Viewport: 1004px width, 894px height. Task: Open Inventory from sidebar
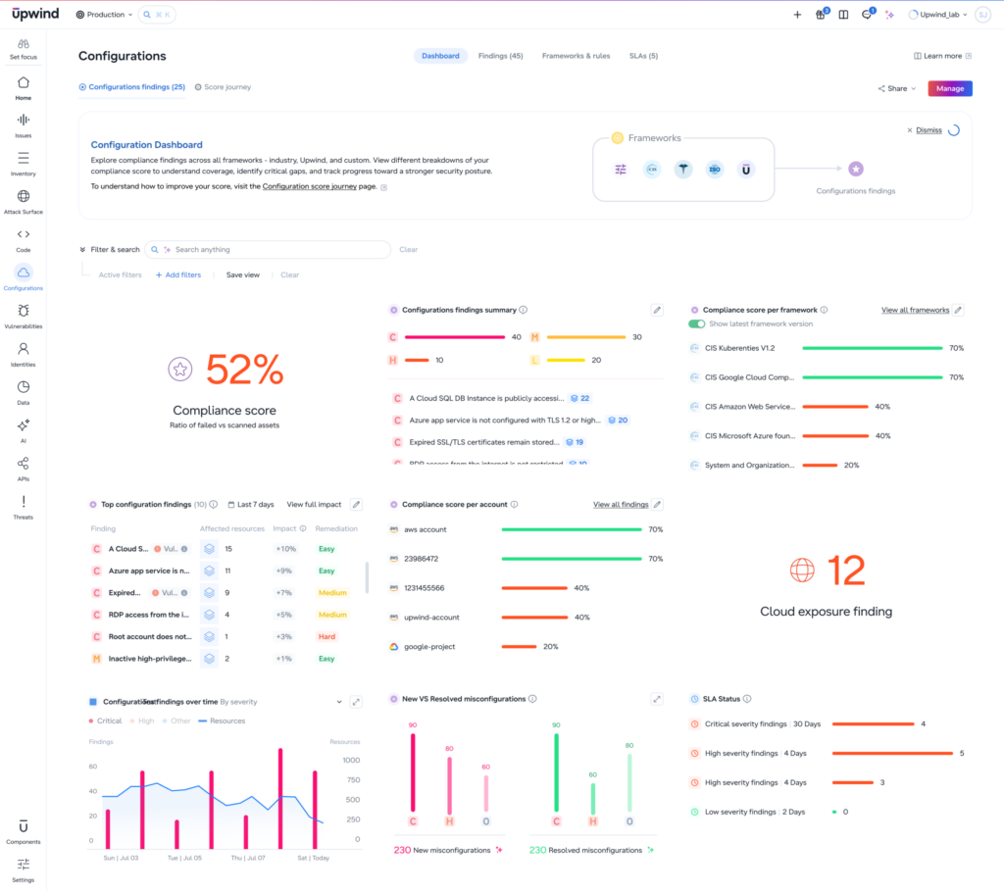click(24, 164)
